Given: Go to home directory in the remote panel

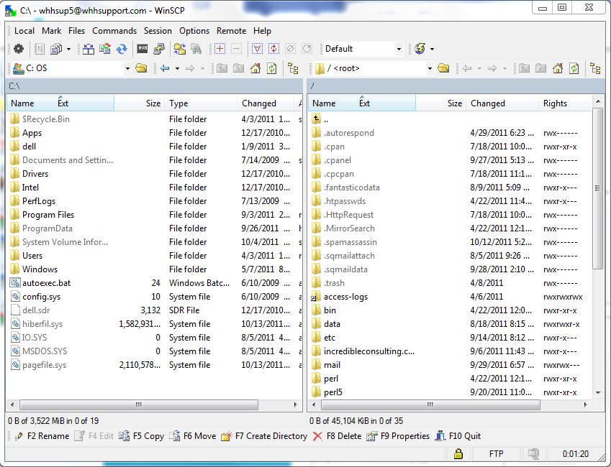Looking at the screenshot, I should [x=558, y=68].
